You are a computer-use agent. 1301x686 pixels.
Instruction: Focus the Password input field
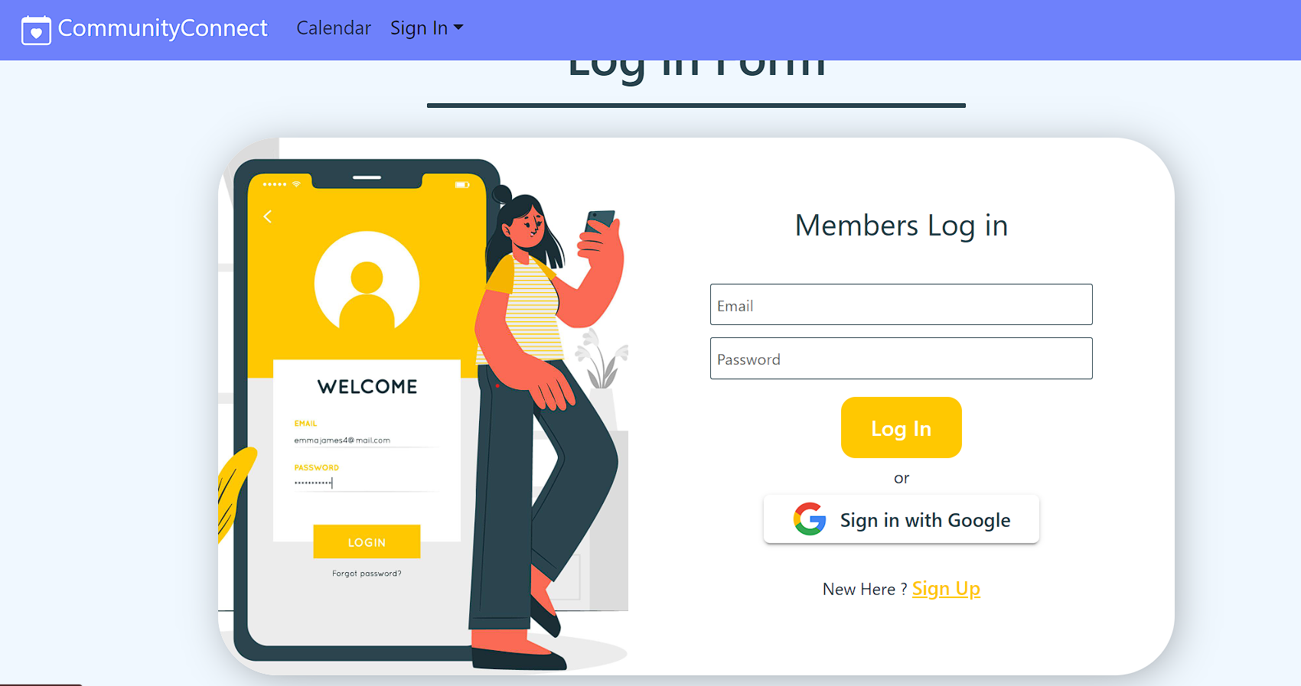[x=901, y=358]
